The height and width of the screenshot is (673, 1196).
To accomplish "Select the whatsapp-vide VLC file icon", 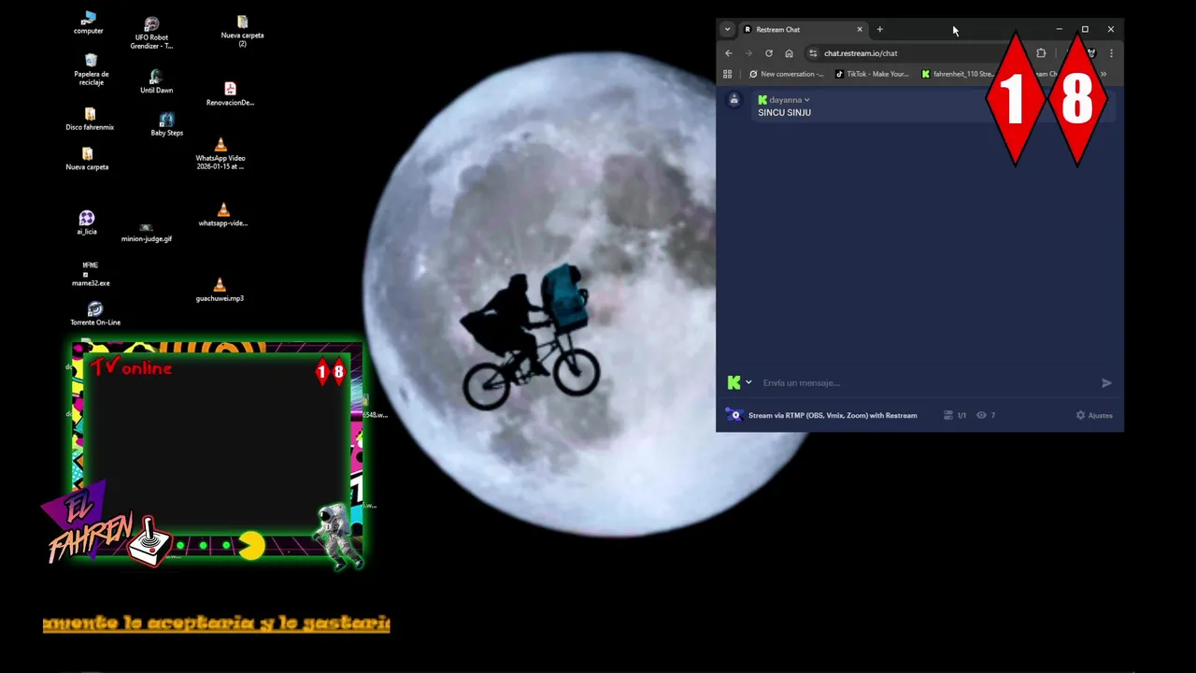I will pyautogui.click(x=222, y=216).
